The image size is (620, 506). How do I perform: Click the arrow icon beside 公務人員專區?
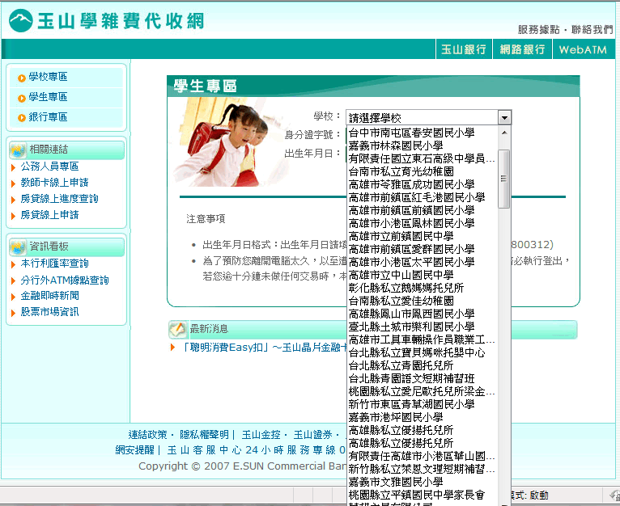(13, 167)
